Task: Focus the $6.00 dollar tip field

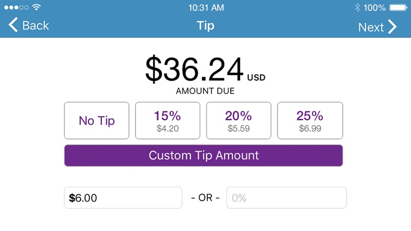Action: tap(123, 198)
